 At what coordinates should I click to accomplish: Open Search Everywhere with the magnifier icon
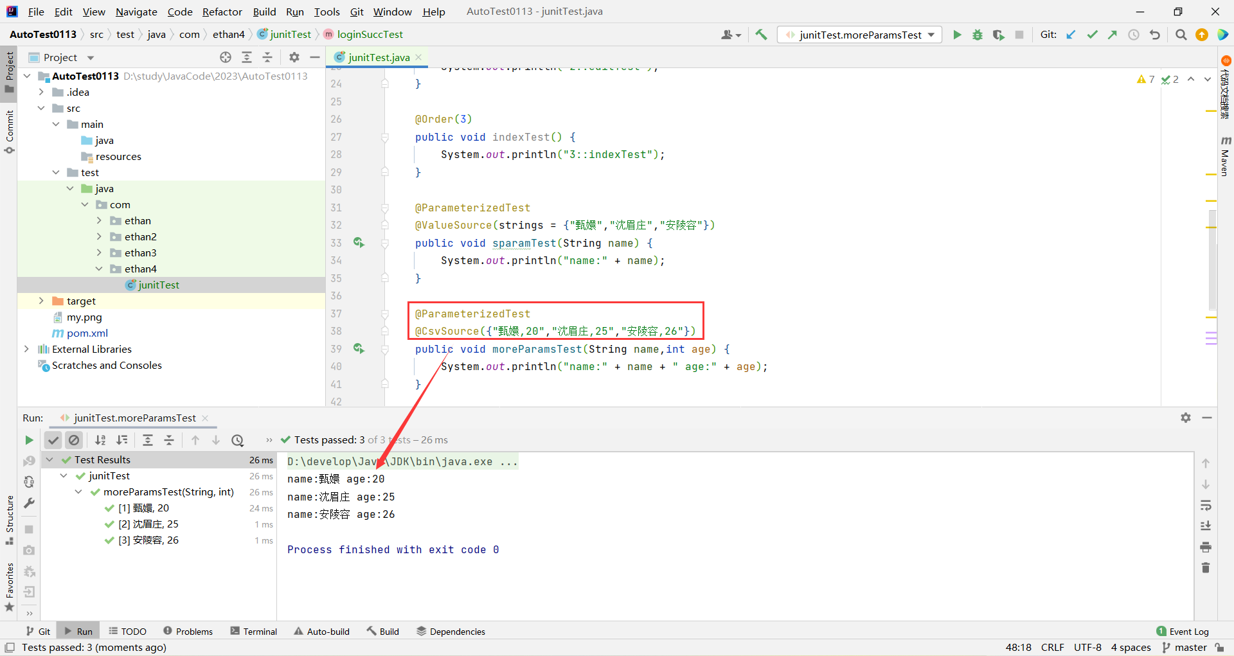click(x=1181, y=35)
